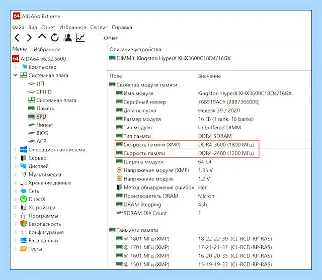
Task: Click the Отчёт toolbar button
Action: (111, 38)
